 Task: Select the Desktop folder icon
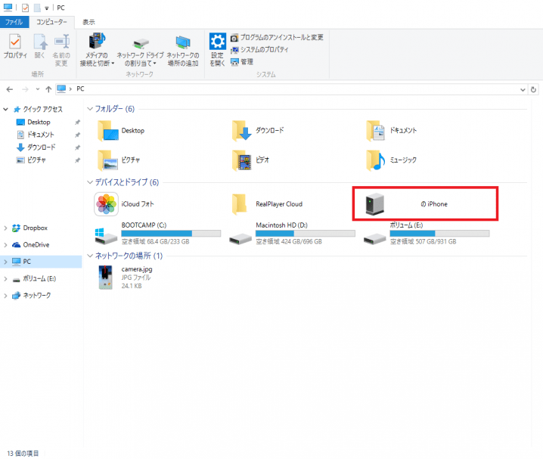click(x=108, y=131)
